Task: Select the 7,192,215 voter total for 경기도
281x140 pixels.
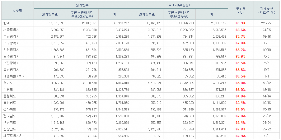Action: pyautogui.click(x=217, y=83)
